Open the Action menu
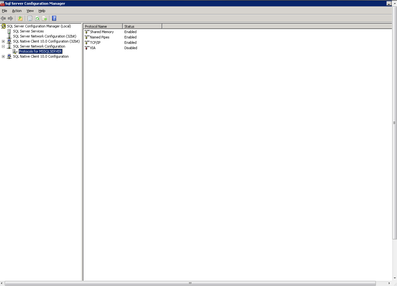 17,11
